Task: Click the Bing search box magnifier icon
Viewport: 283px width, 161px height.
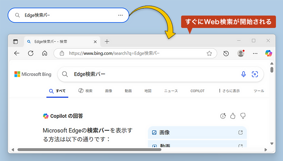Action: (x=65, y=74)
